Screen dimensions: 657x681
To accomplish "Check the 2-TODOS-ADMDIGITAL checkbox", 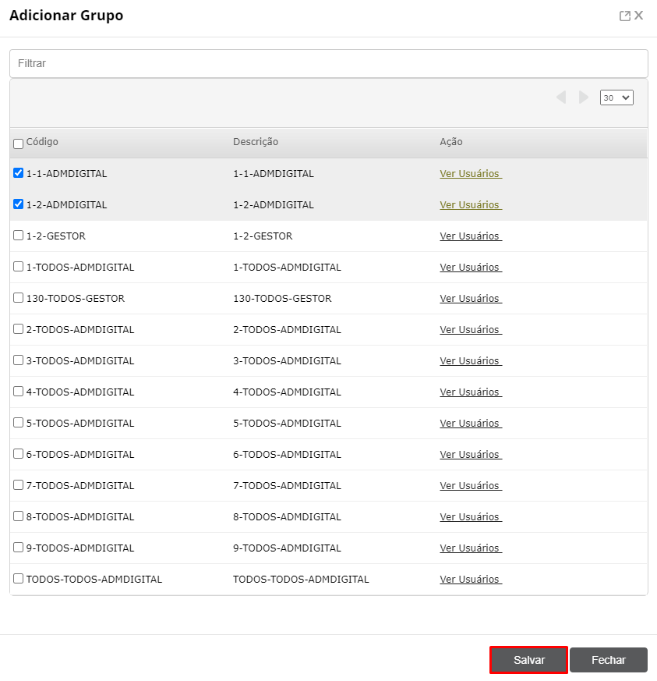I will 18,328.
